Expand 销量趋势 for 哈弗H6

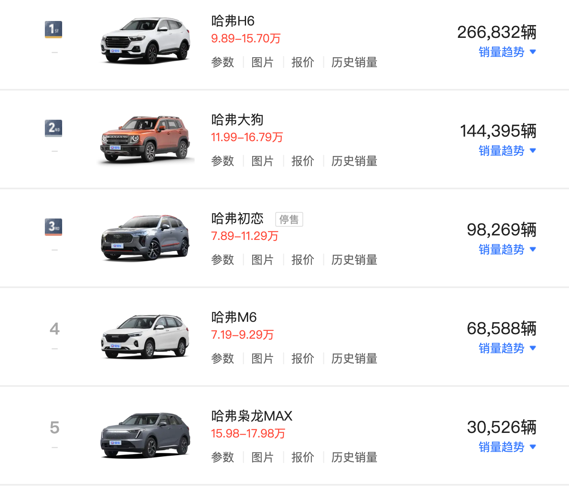[507, 52]
